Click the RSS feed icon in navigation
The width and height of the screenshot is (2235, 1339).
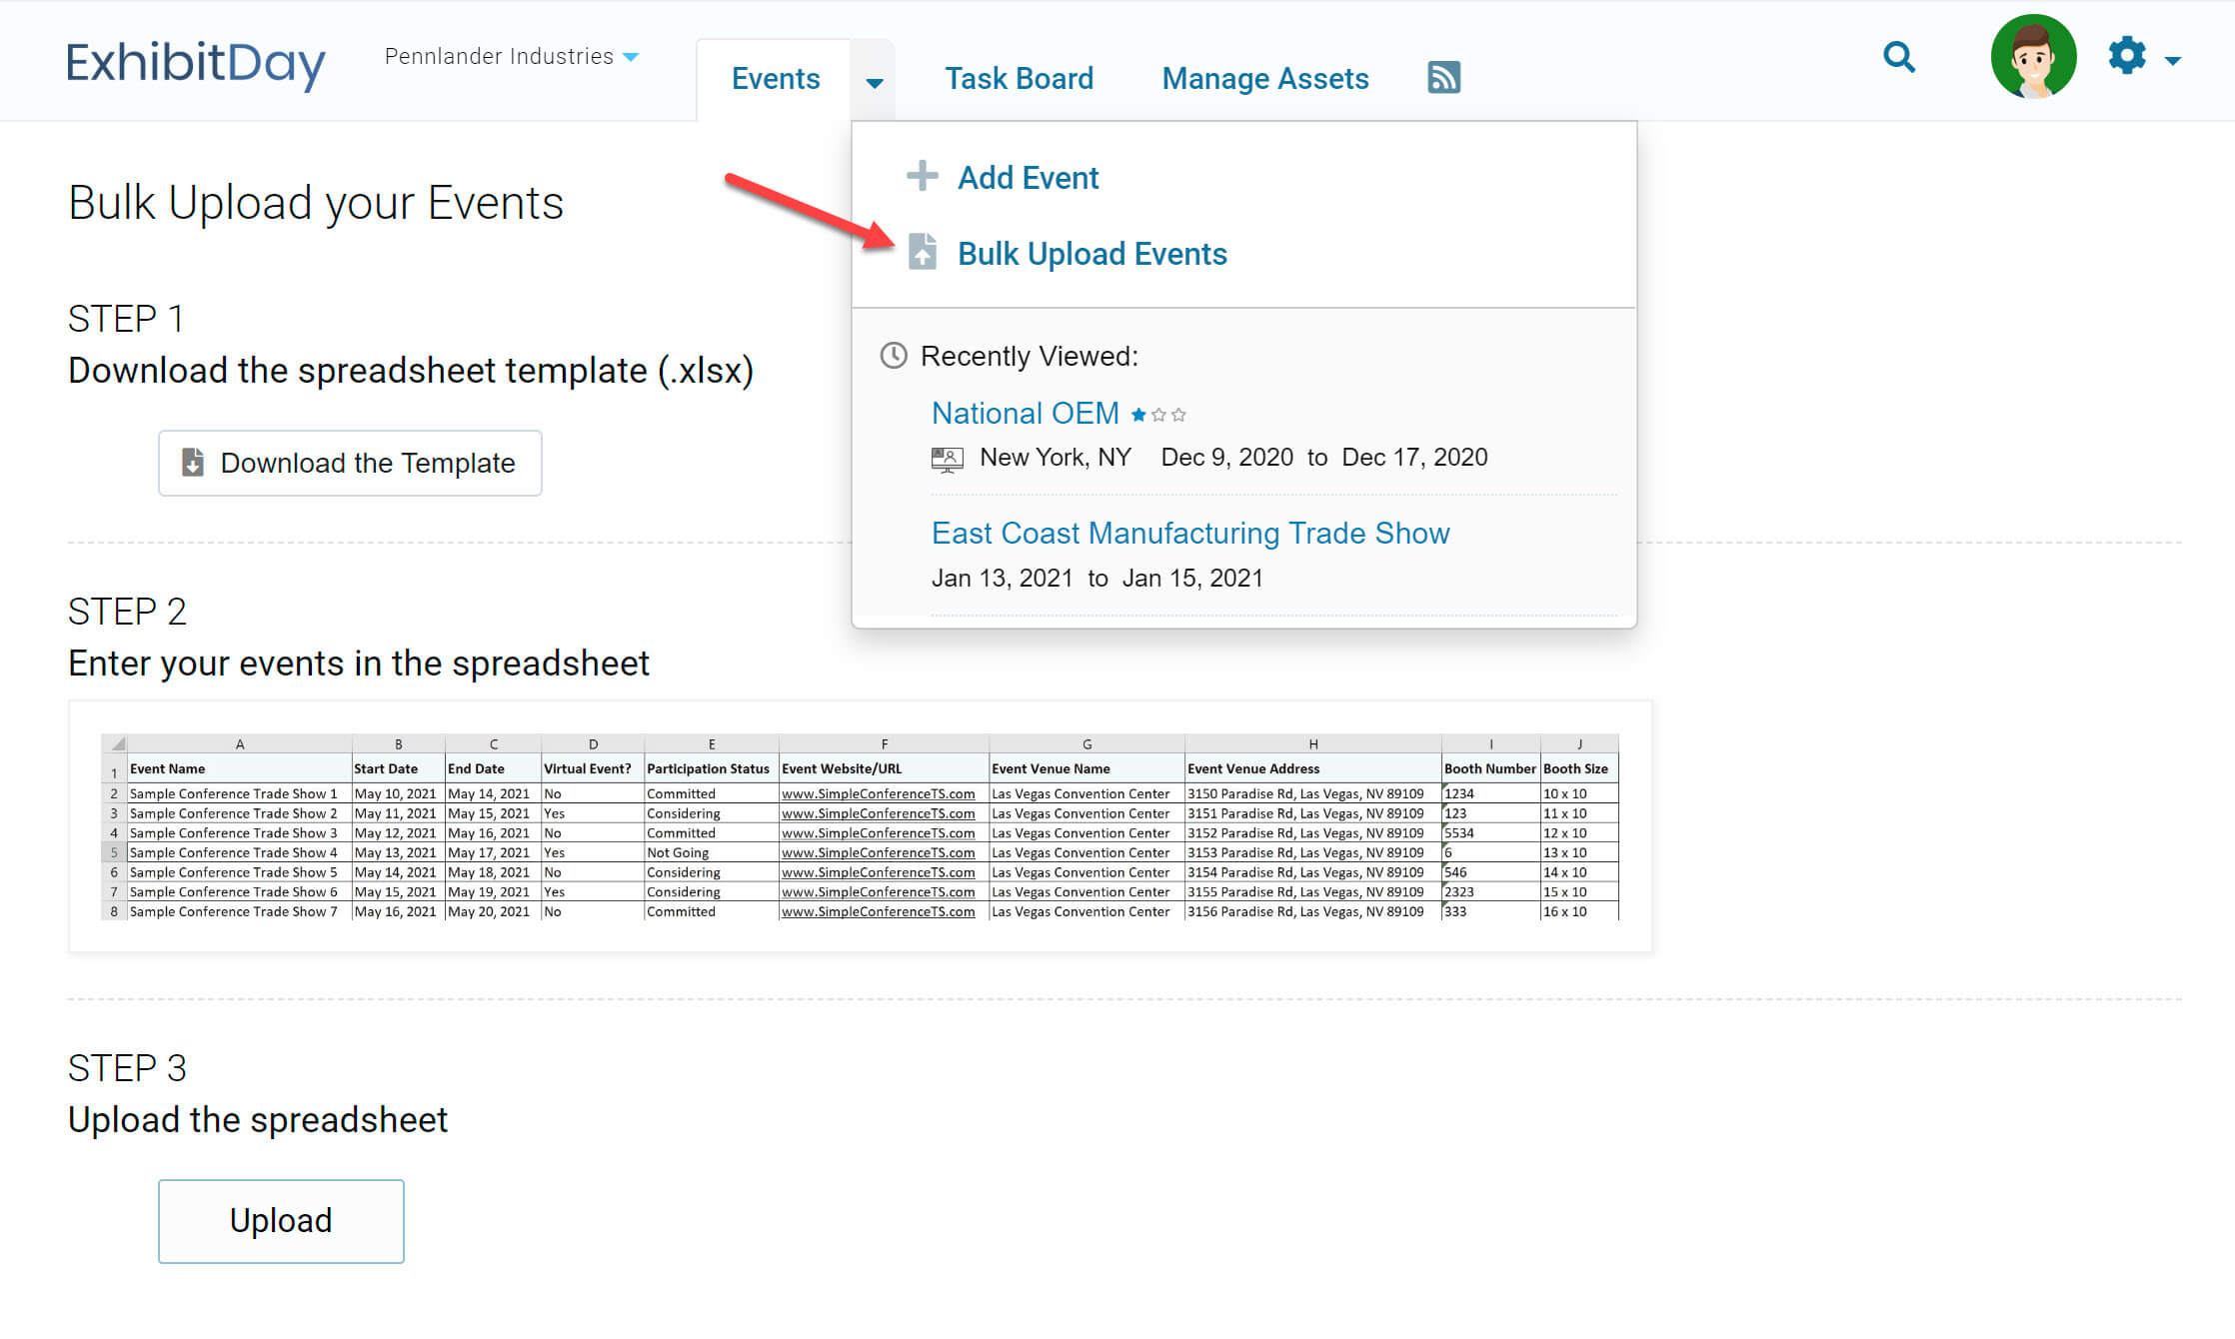[x=1443, y=76]
